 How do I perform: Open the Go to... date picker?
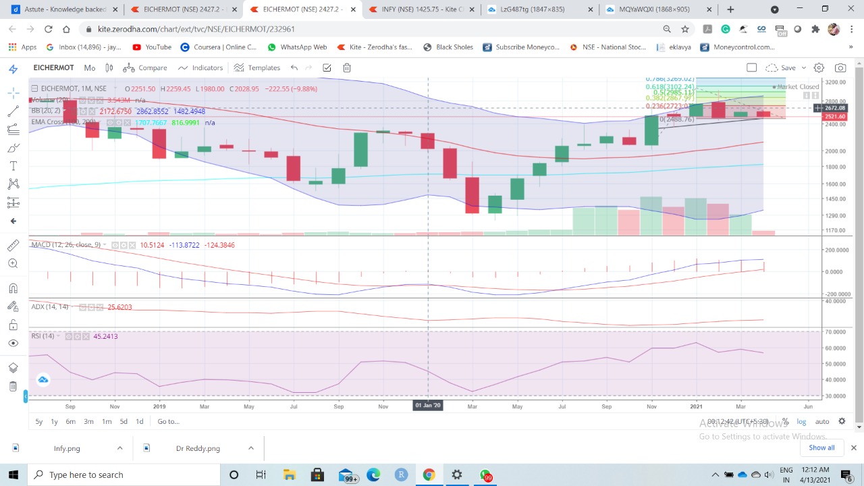(x=169, y=421)
